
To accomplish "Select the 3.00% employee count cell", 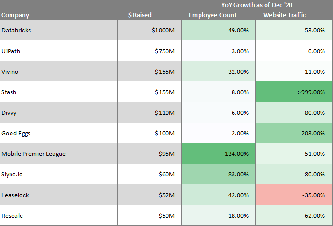I will 219,51.
